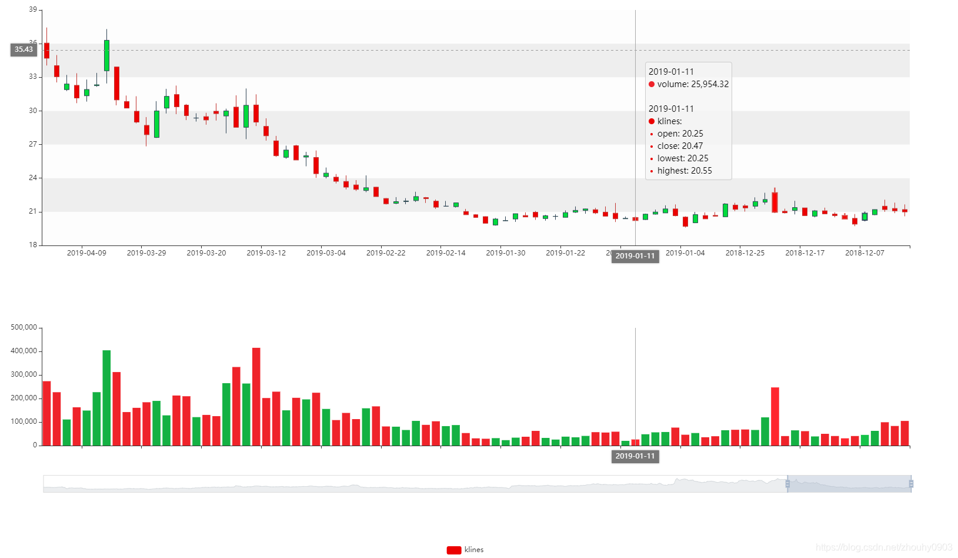958x558 pixels.
Task: Click the unselected zoom slider area
Action: click(415, 484)
